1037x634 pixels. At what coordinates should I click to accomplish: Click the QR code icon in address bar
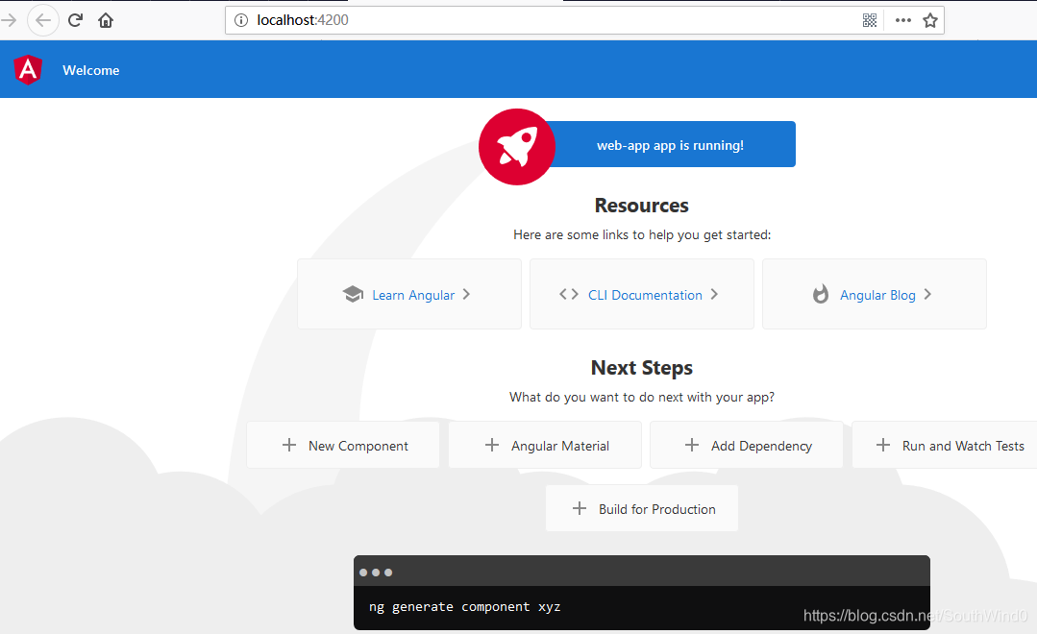click(x=870, y=20)
